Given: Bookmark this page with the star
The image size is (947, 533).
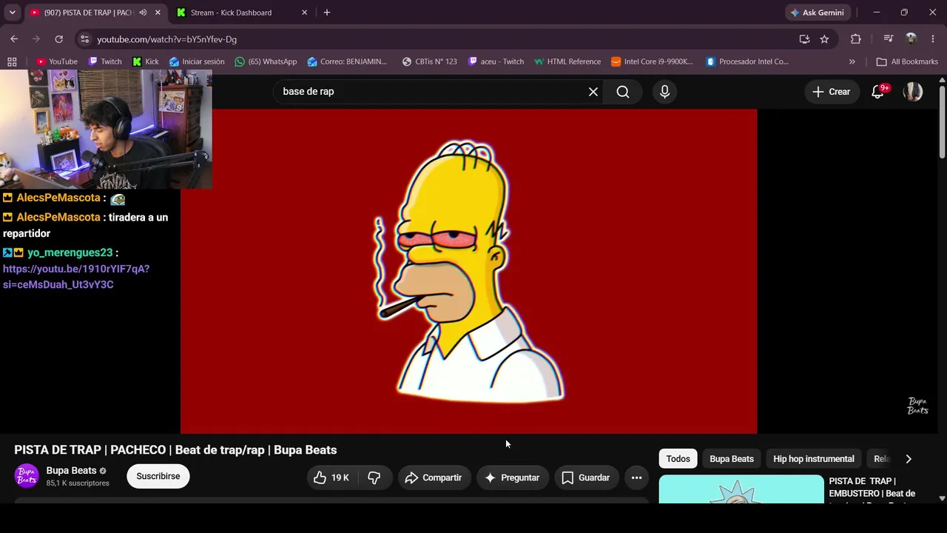Looking at the screenshot, I should pyautogui.click(x=824, y=39).
